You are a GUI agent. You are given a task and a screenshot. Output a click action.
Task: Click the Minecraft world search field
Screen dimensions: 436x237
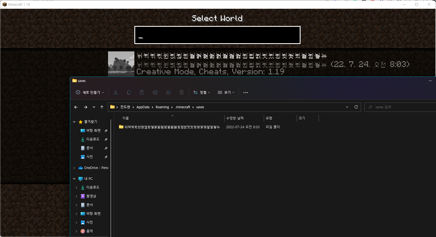(x=217, y=35)
